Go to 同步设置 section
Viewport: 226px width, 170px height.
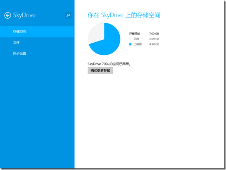[37, 54]
